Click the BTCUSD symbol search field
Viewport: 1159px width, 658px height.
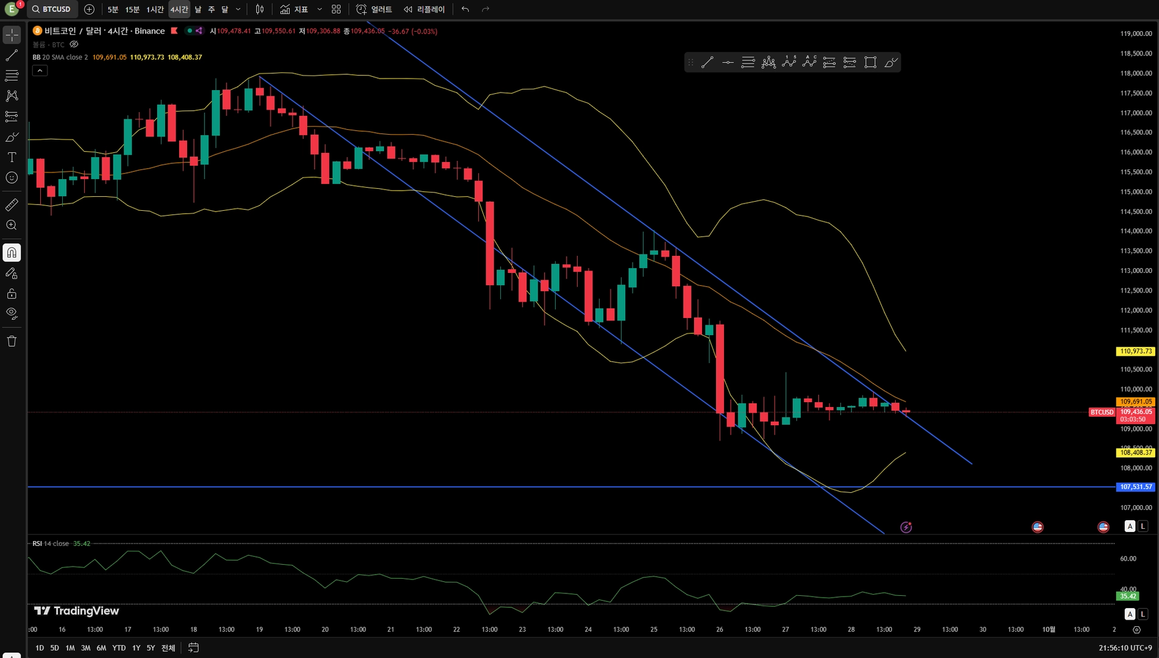coord(52,9)
